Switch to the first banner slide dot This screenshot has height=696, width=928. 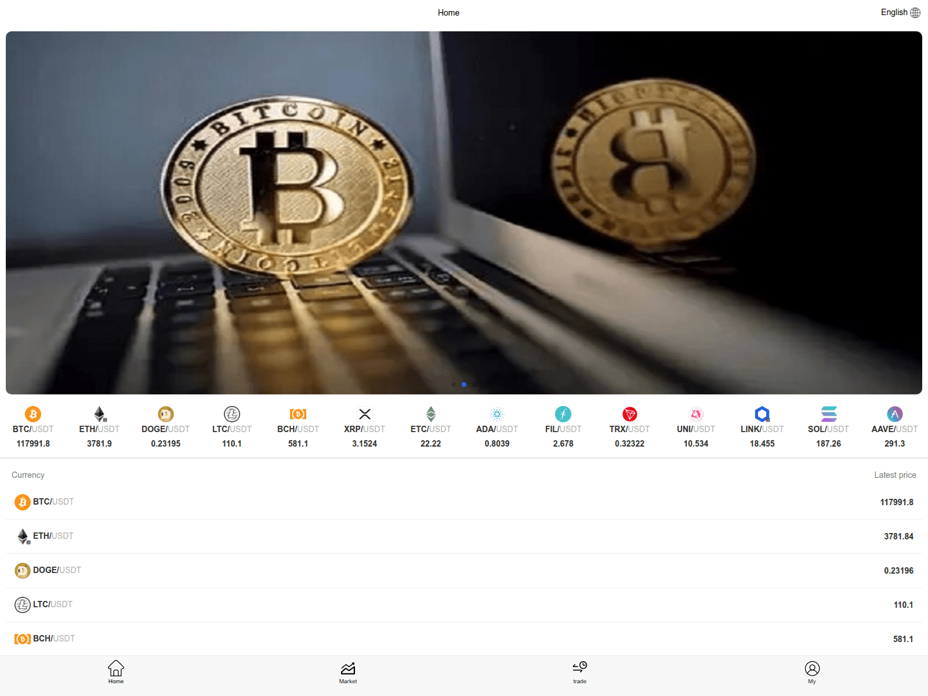[454, 385]
